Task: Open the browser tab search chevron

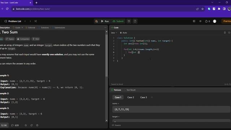Action: click(212, 3)
